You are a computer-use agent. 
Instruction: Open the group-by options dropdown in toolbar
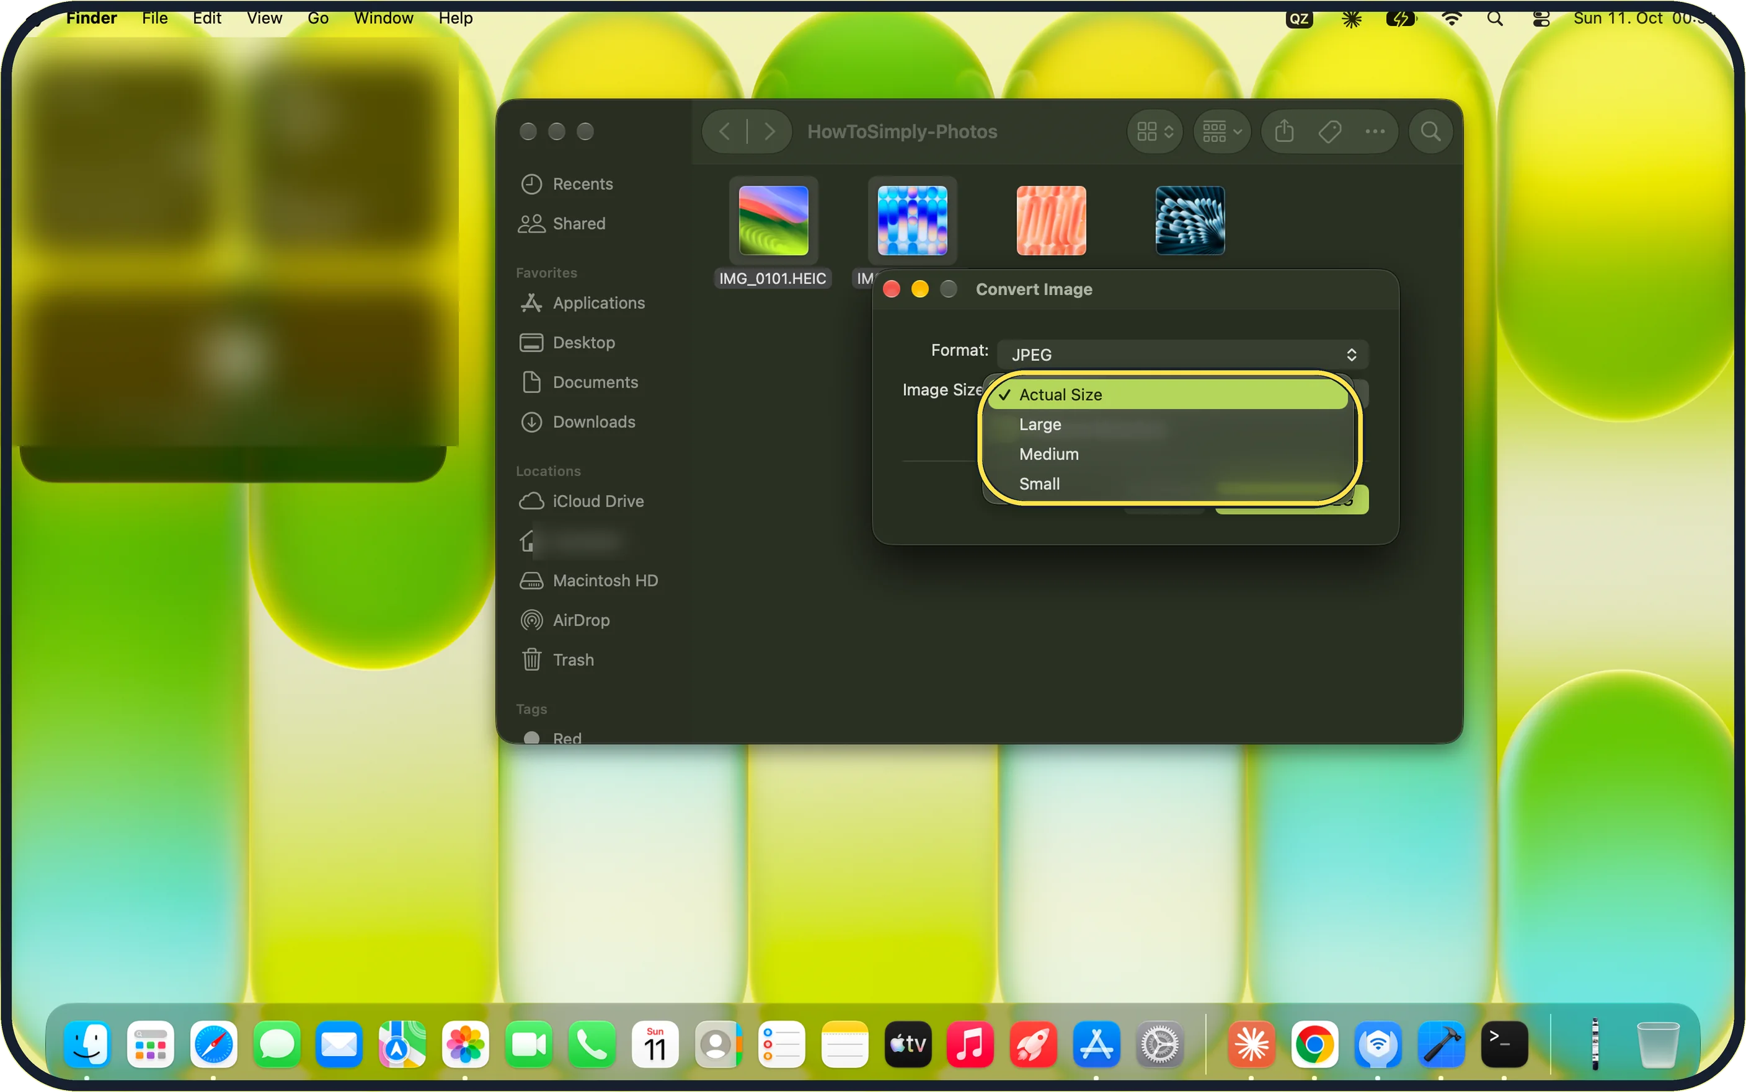1221,131
